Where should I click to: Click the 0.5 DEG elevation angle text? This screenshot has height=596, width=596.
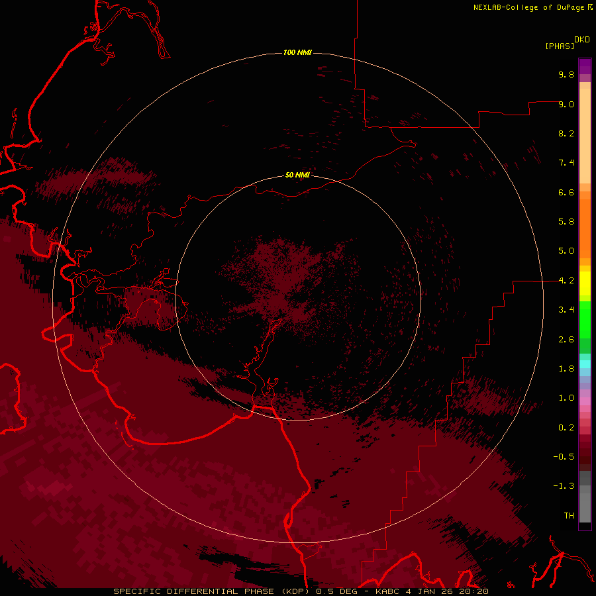point(337,591)
